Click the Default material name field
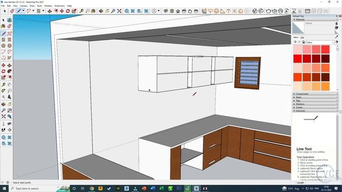The width and height of the screenshot is (342, 192). tap(320, 23)
